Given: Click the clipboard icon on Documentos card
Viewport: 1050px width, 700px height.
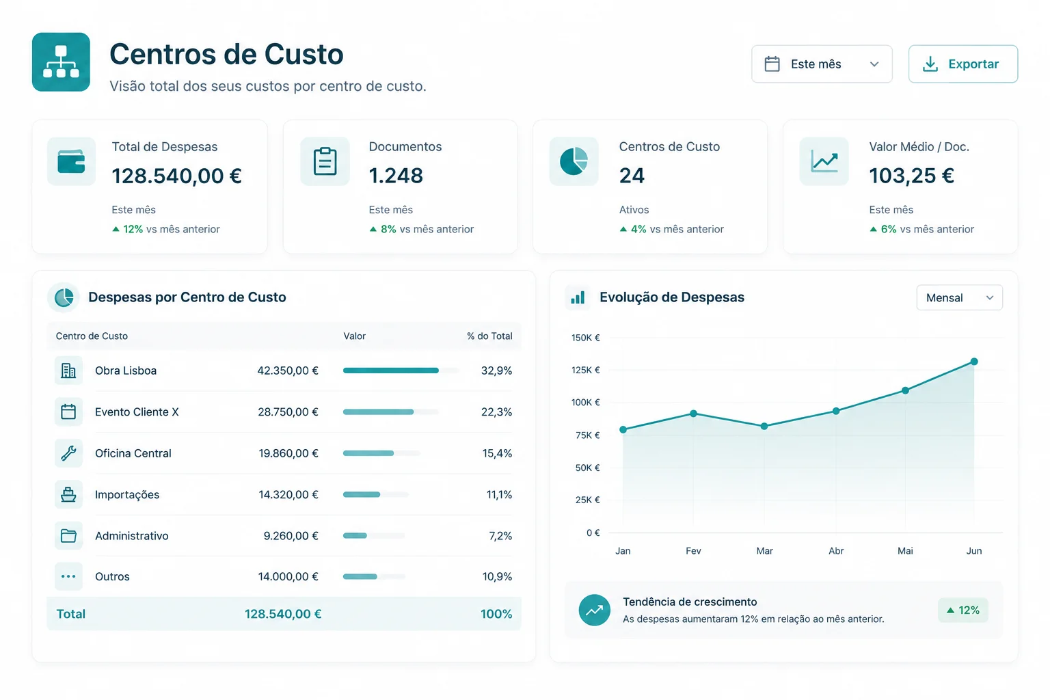Looking at the screenshot, I should [325, 161].
